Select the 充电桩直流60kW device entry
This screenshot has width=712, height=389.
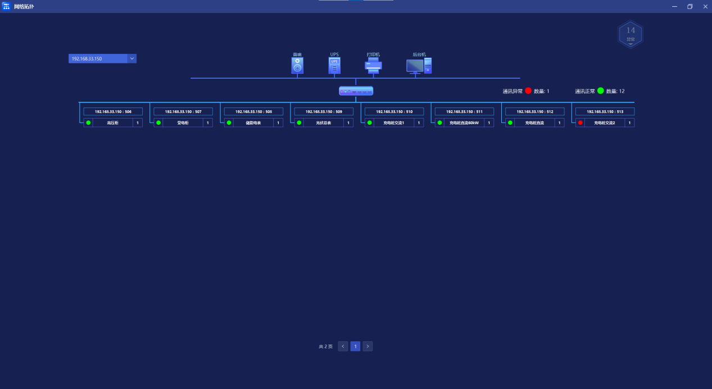click(464, 123)
